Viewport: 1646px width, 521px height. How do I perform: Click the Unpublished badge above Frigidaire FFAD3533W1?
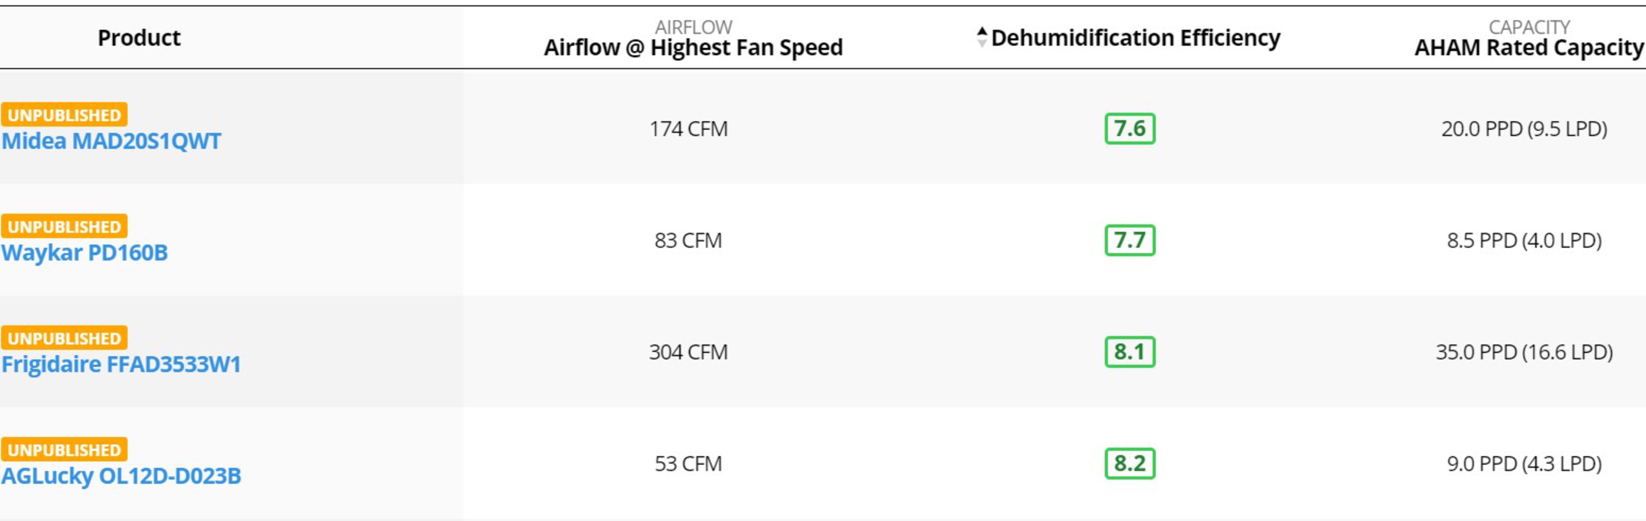[x=64, y=338]
